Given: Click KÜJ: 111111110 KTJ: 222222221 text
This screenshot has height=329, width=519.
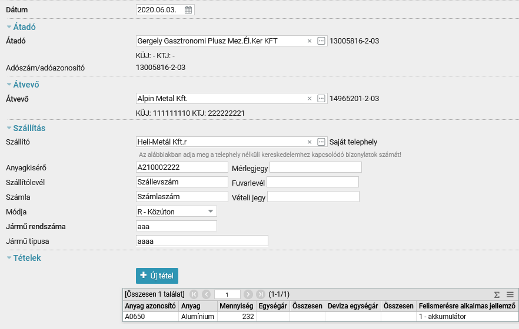Looking at the screenshot, I should (x=190, y=113).
